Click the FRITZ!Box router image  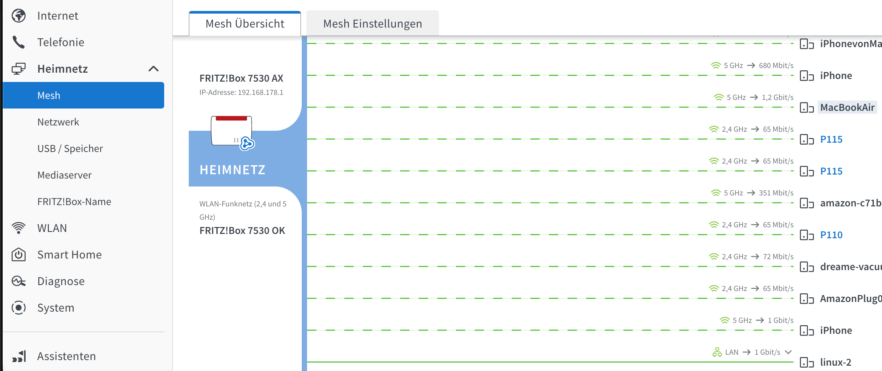tap(231, 131)
